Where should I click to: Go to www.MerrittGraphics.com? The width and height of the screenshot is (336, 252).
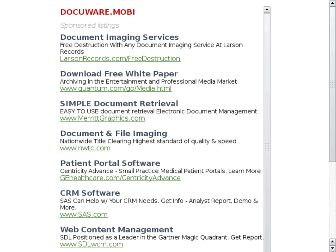point(103,118)
